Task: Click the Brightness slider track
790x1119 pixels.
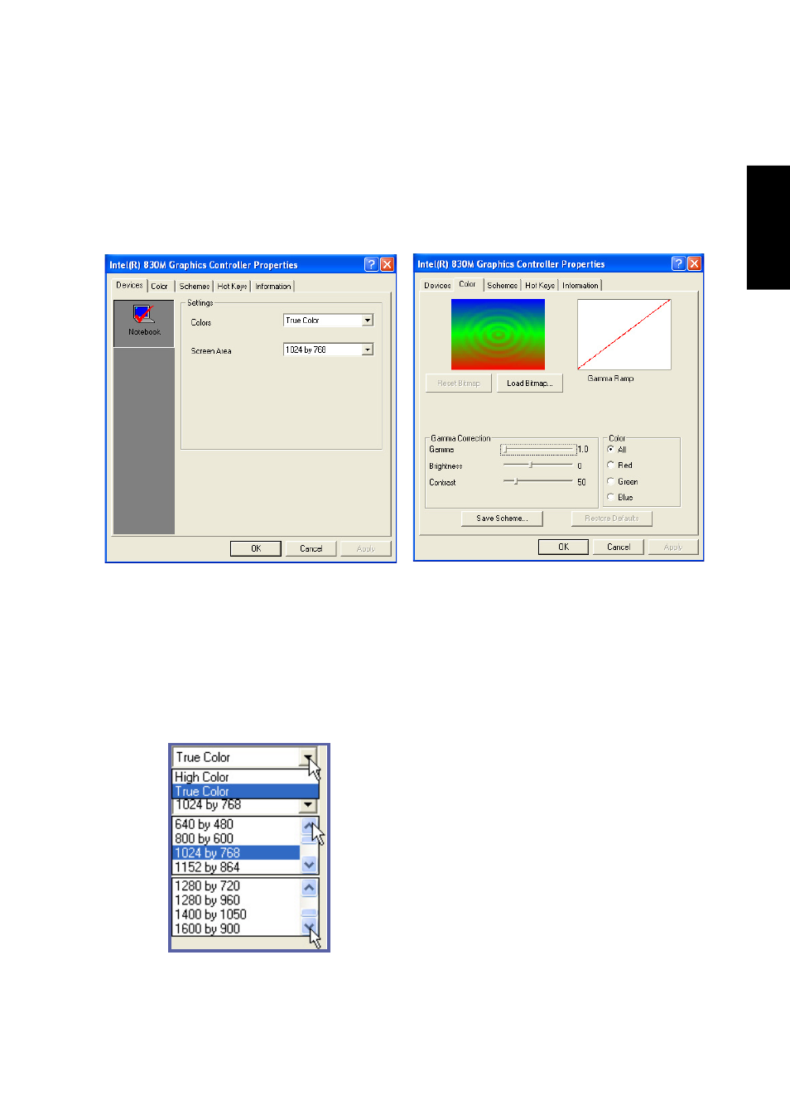Action: pos(538,465)
